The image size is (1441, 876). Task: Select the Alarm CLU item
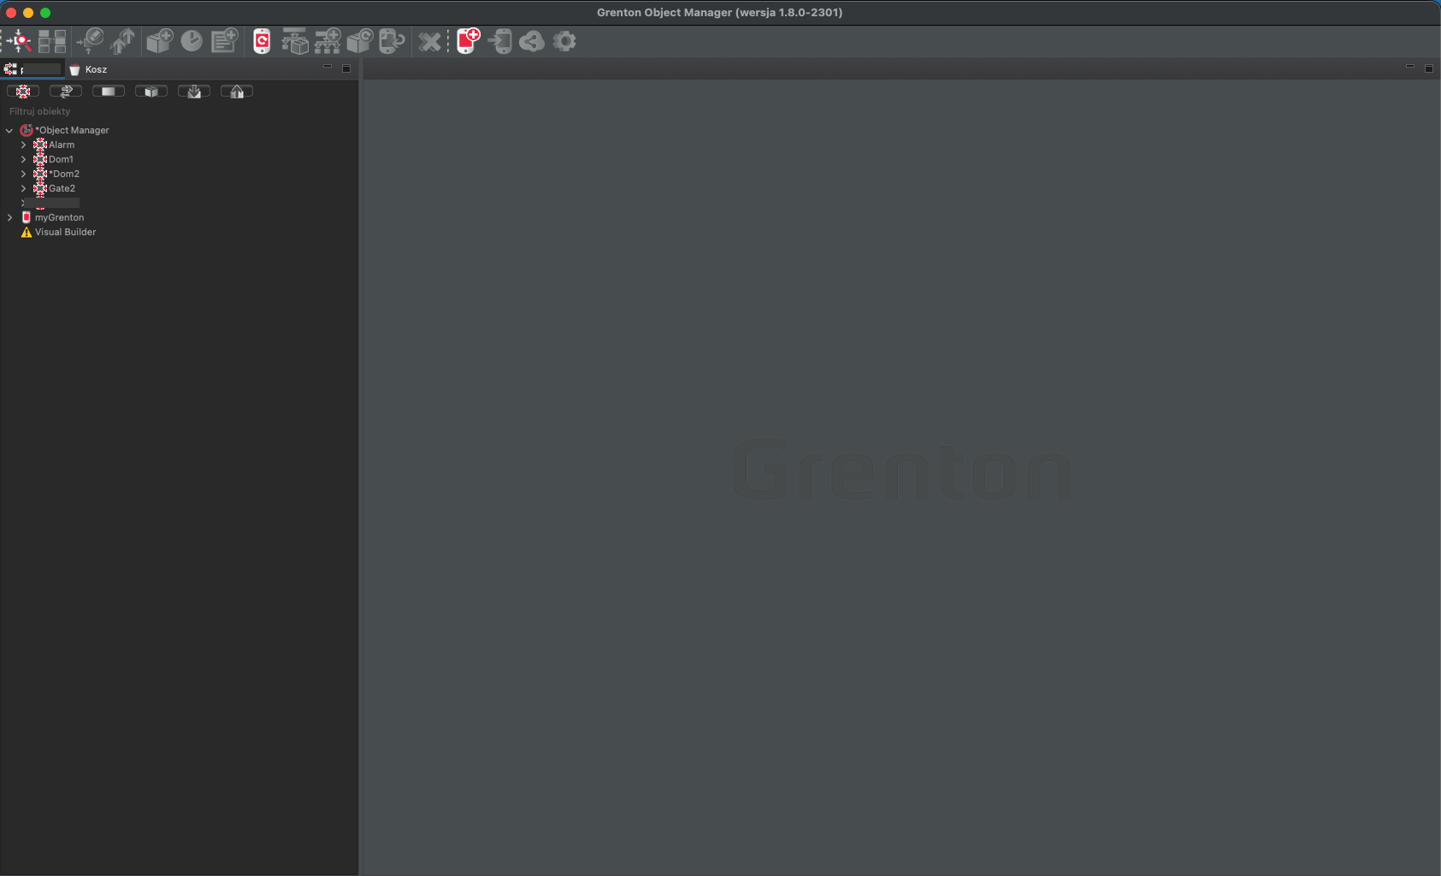pyautogui.click(x=62, y=145)
